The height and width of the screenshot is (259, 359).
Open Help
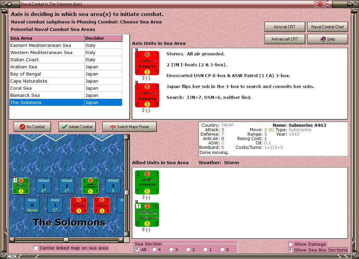328,39
